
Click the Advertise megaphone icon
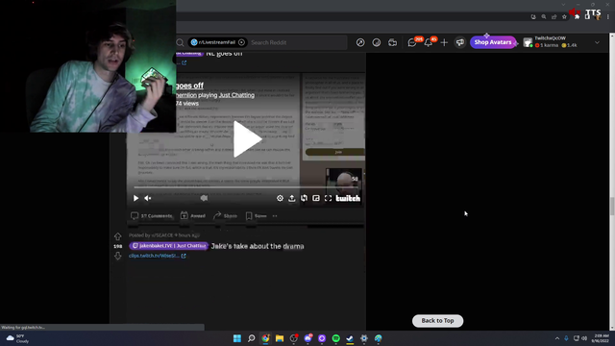[x=460, y=42]
